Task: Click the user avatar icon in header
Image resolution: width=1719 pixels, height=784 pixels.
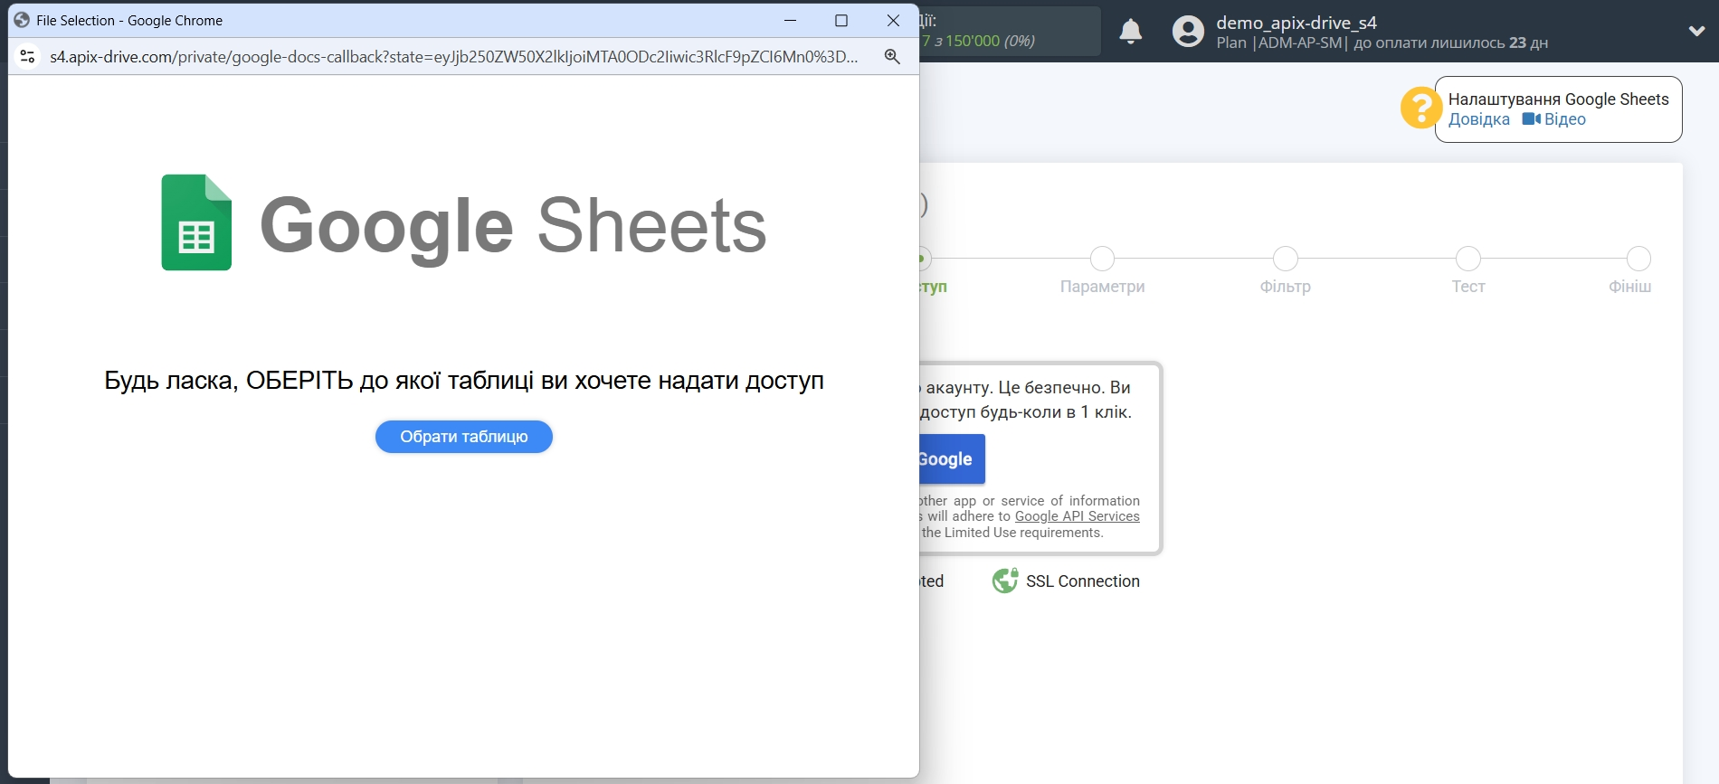Action: click(1188, 32)
